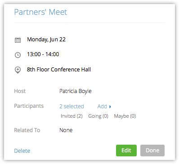Click the gray Done button
This screenshot has height=164, width=179.
click(152, 151)
